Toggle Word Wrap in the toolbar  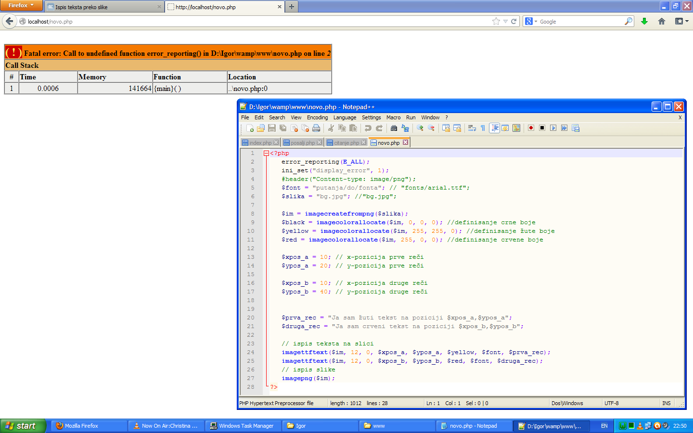472,128
